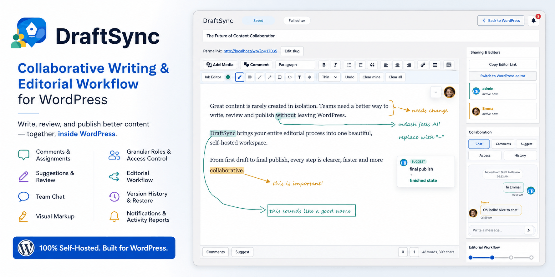The width and height of the screenshot is (555, 277).
Task: Align text center
Action: tap(397, 65)
